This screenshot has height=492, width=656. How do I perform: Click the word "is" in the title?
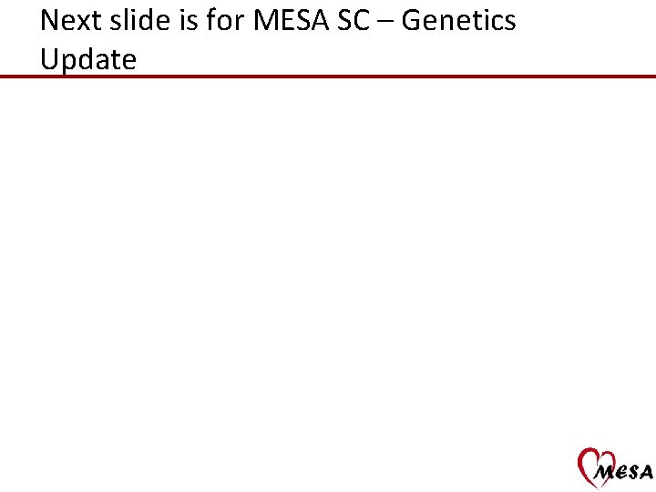(188, 20)
